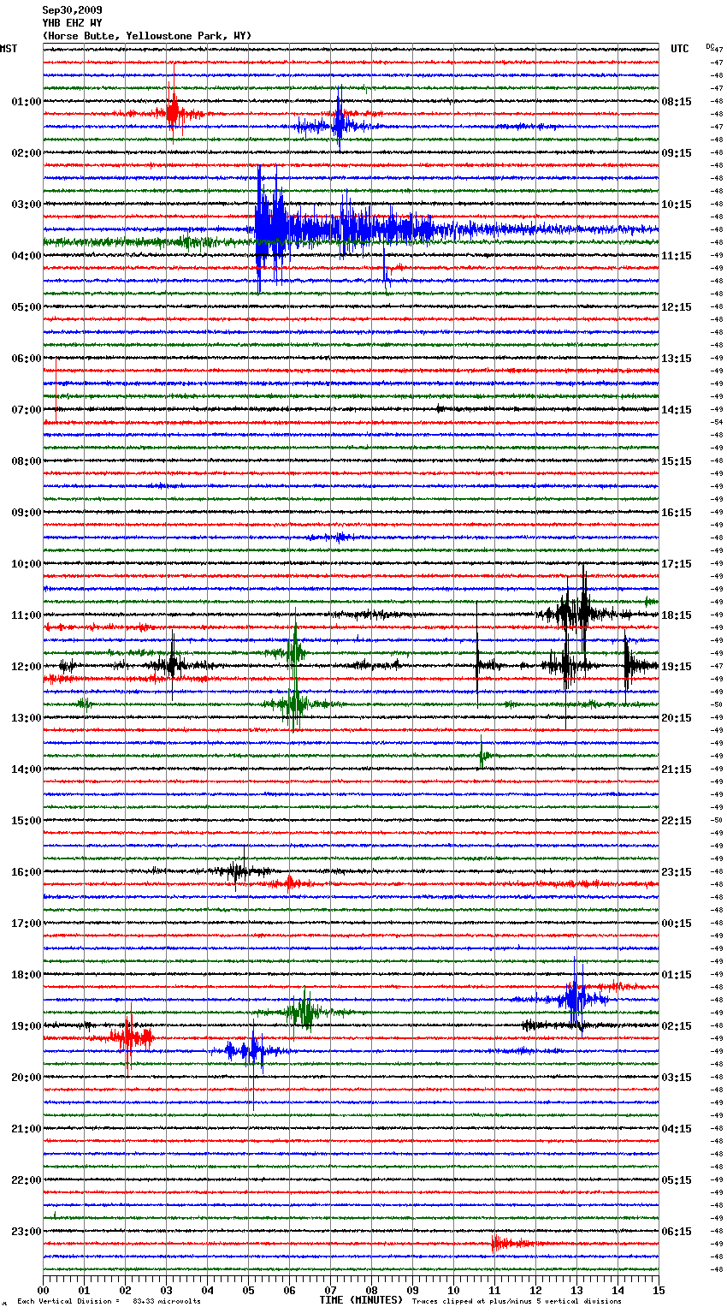Click the large blue earthquake burst near 03:00
The height and width of the screenshot is (1313, 727).
click(x=274, y=229)
